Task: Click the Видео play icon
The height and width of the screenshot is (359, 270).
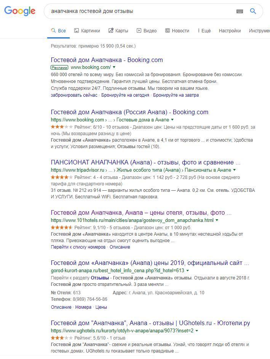Action: click(x=139, y=30)
